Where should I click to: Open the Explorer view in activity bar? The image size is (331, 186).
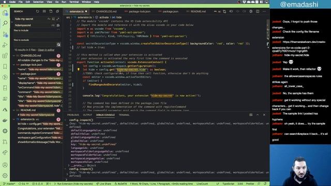click(5, 13)
